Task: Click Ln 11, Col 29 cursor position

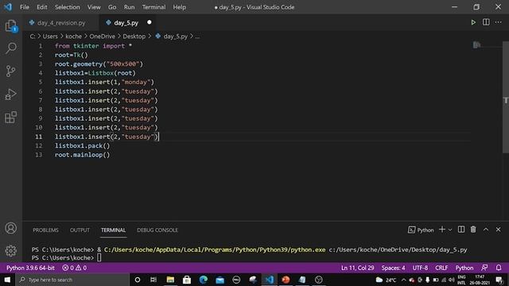Action: pyautogui.click(x=357, y=268)
